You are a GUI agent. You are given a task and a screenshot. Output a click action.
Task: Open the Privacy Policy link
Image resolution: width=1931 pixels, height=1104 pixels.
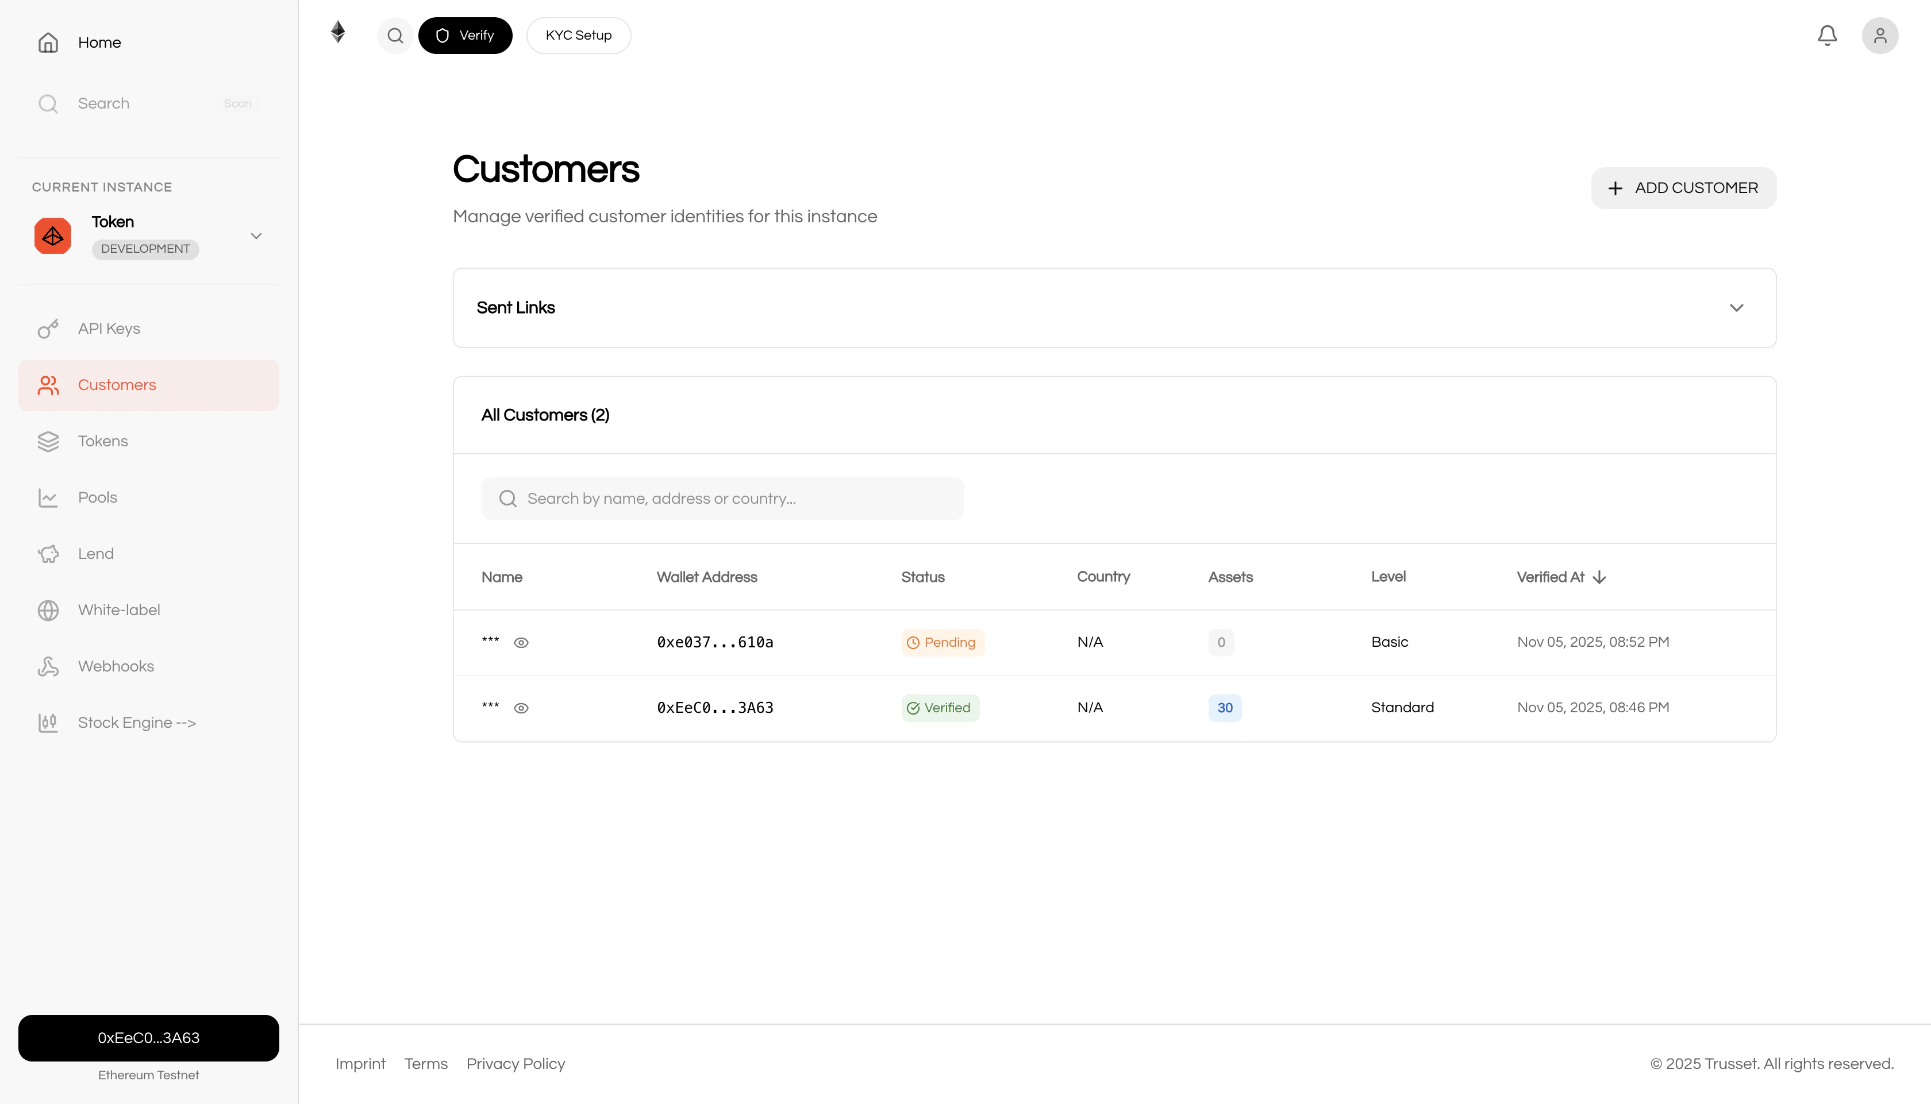point(515,1064)
